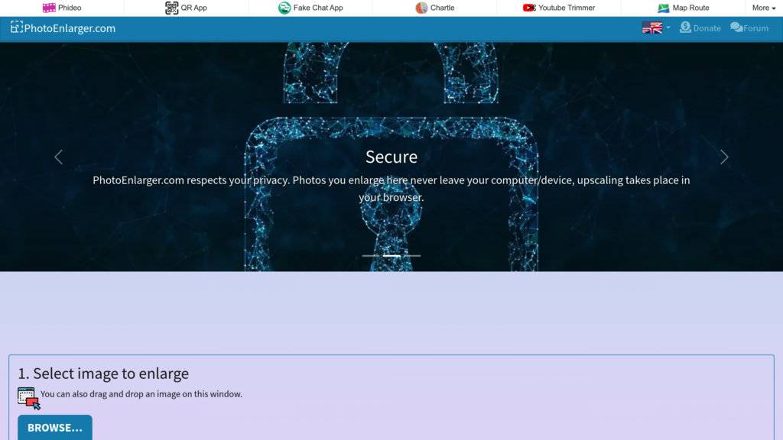The height and width of the screenshot is (440, 783).
Task: Open the Donate link
Action: pos(700,28)
